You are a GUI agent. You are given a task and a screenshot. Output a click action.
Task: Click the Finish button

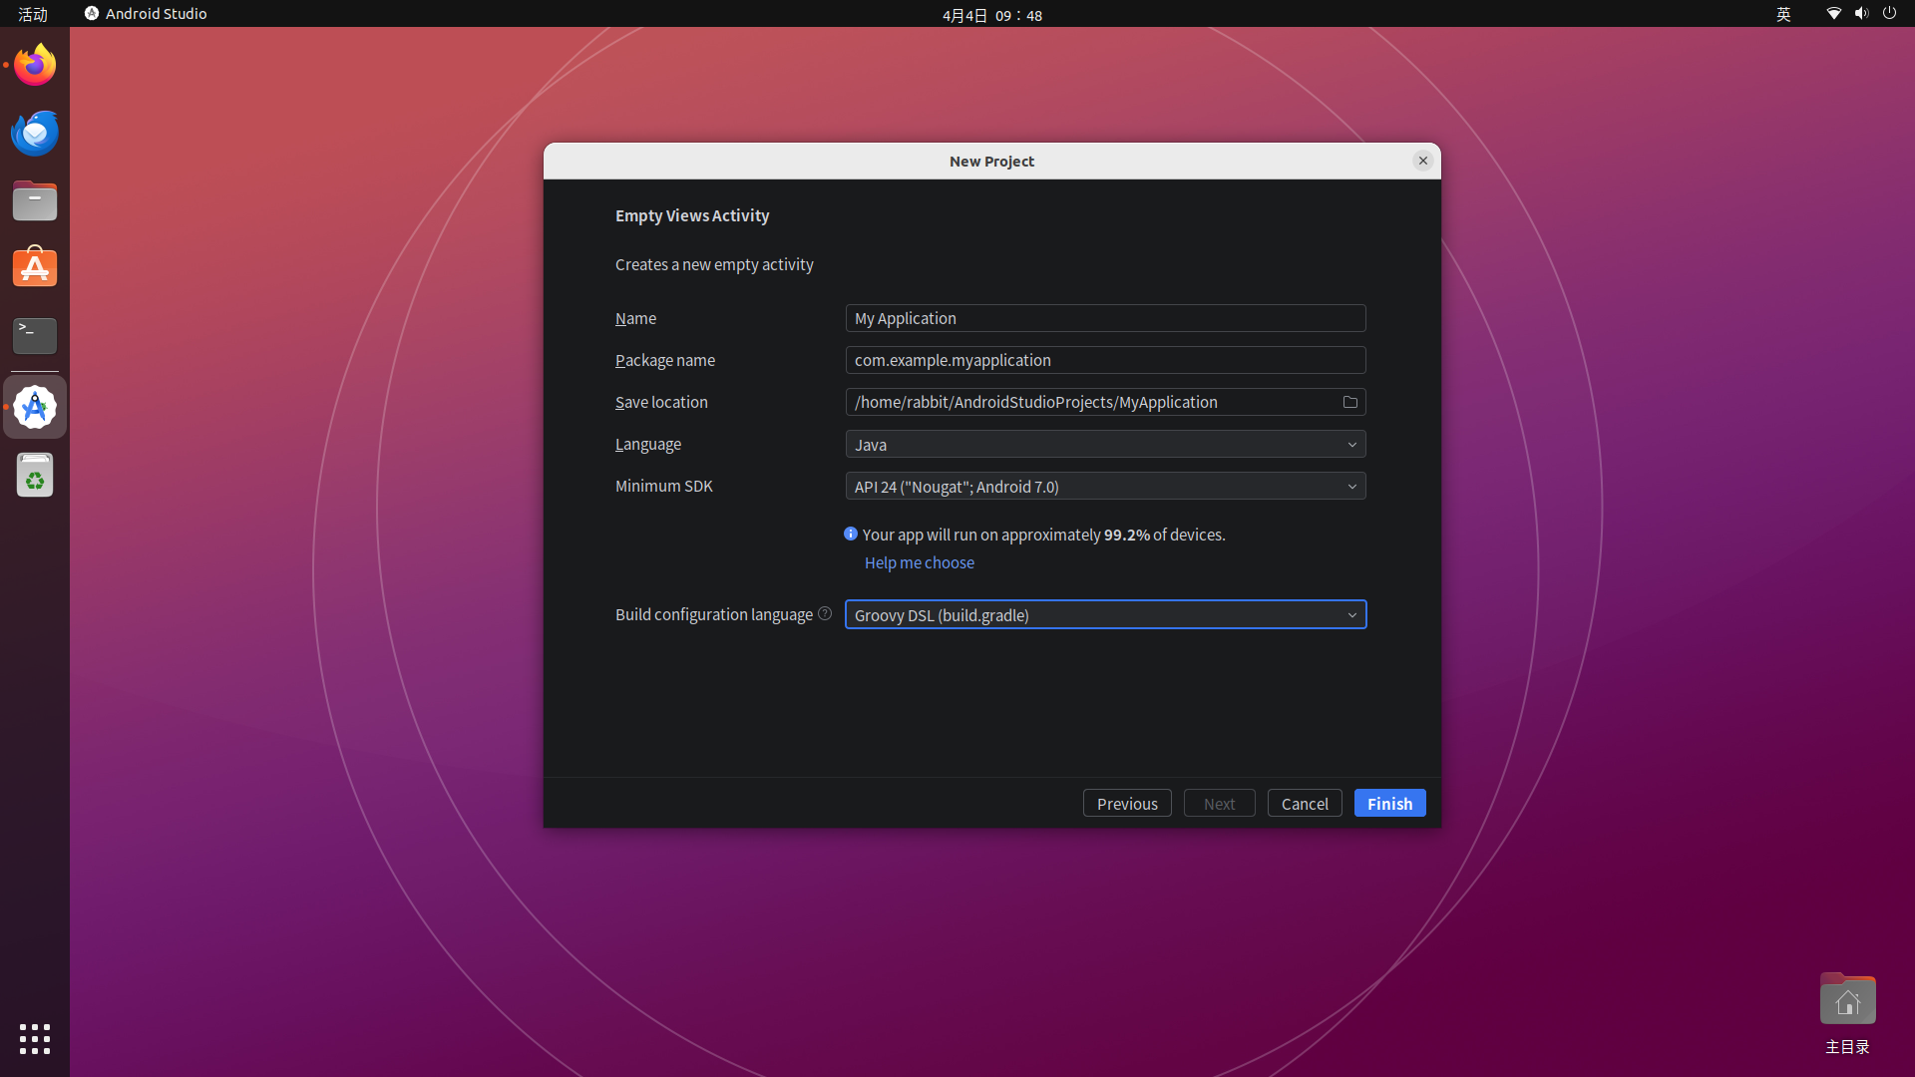click(x=1389, y=803)
